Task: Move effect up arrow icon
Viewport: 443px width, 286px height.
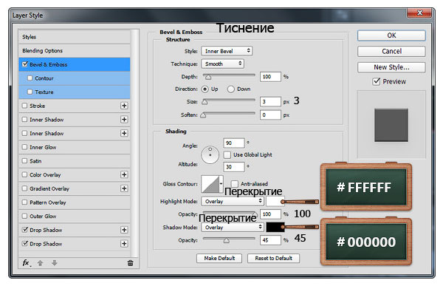Action: pos(40,263)
